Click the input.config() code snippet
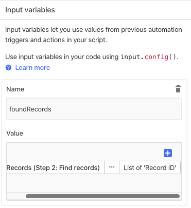Viewport: 191px width, 208px height. pos(148,57)
